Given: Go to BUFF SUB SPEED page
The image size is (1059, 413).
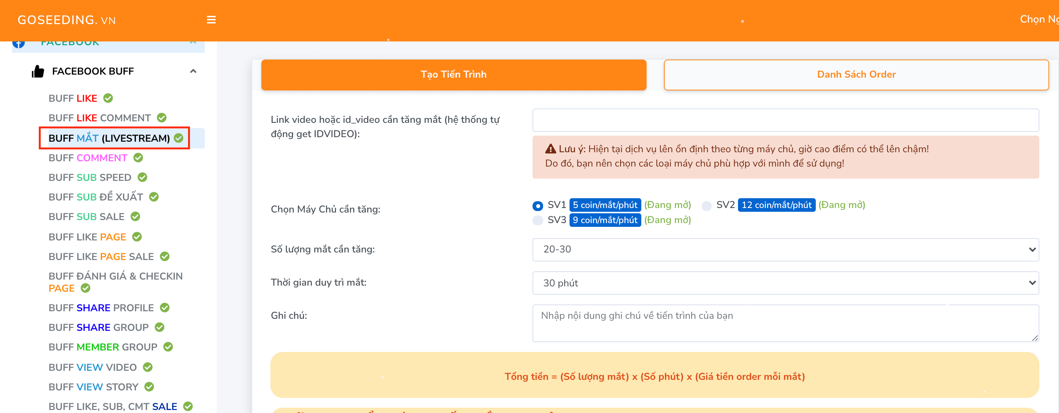Looking at the screenshot, I should tap(90, 177).
